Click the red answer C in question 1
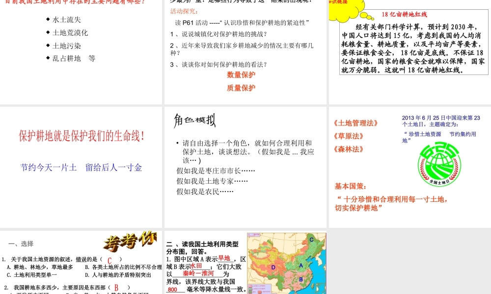This screenshot has height=294, width=491. click(x=109, y=261)
